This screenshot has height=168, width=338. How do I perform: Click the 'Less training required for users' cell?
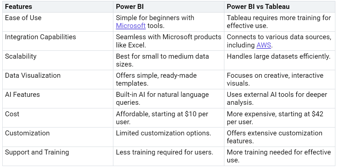click(169, 156)
